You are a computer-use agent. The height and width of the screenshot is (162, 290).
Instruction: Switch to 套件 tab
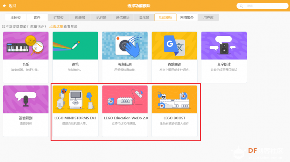tap(37, 17)
